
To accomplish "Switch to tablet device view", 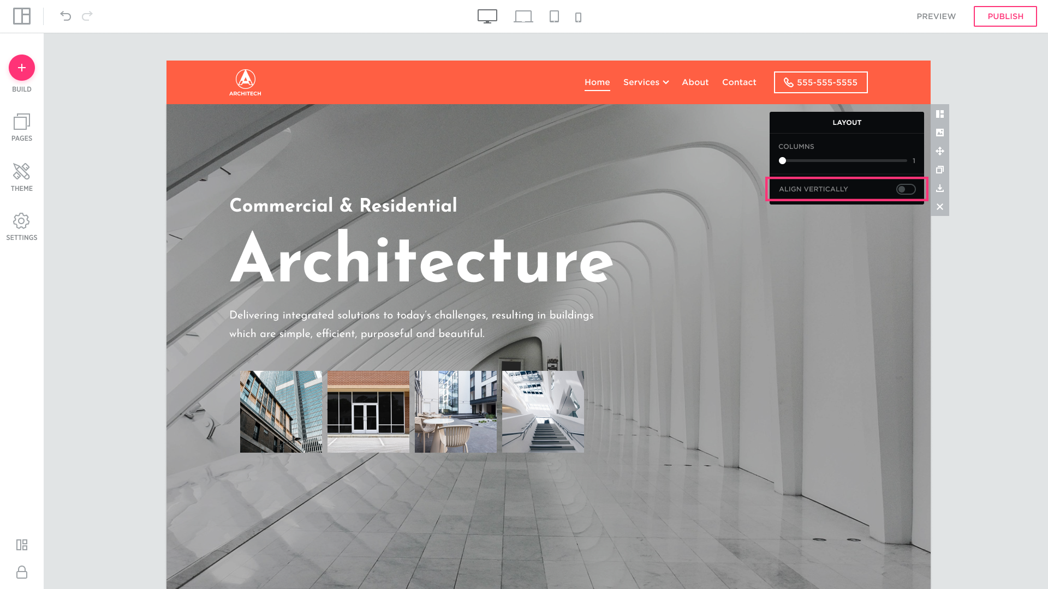I will (x=554, y=16).
